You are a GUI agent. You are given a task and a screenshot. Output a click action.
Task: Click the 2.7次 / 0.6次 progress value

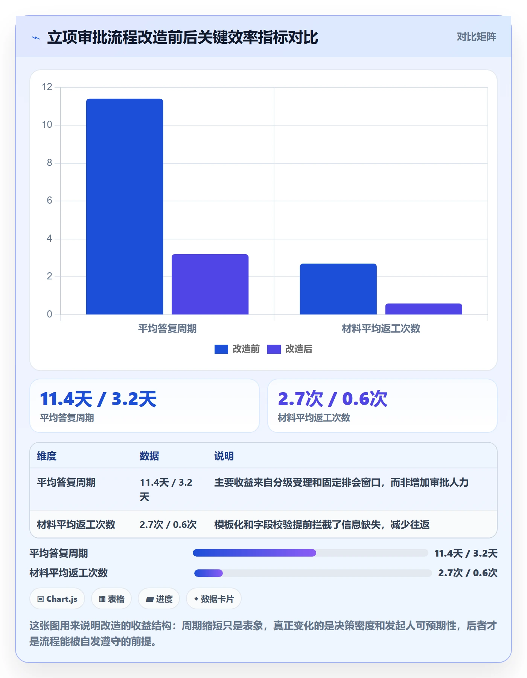pyautogui.click(x=468, y=573)
